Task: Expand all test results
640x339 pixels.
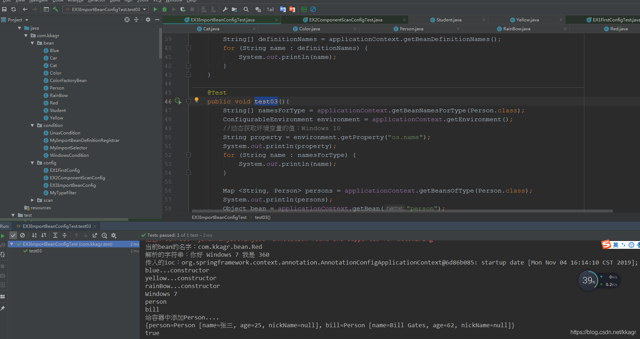Action: [x=55, y=235]
